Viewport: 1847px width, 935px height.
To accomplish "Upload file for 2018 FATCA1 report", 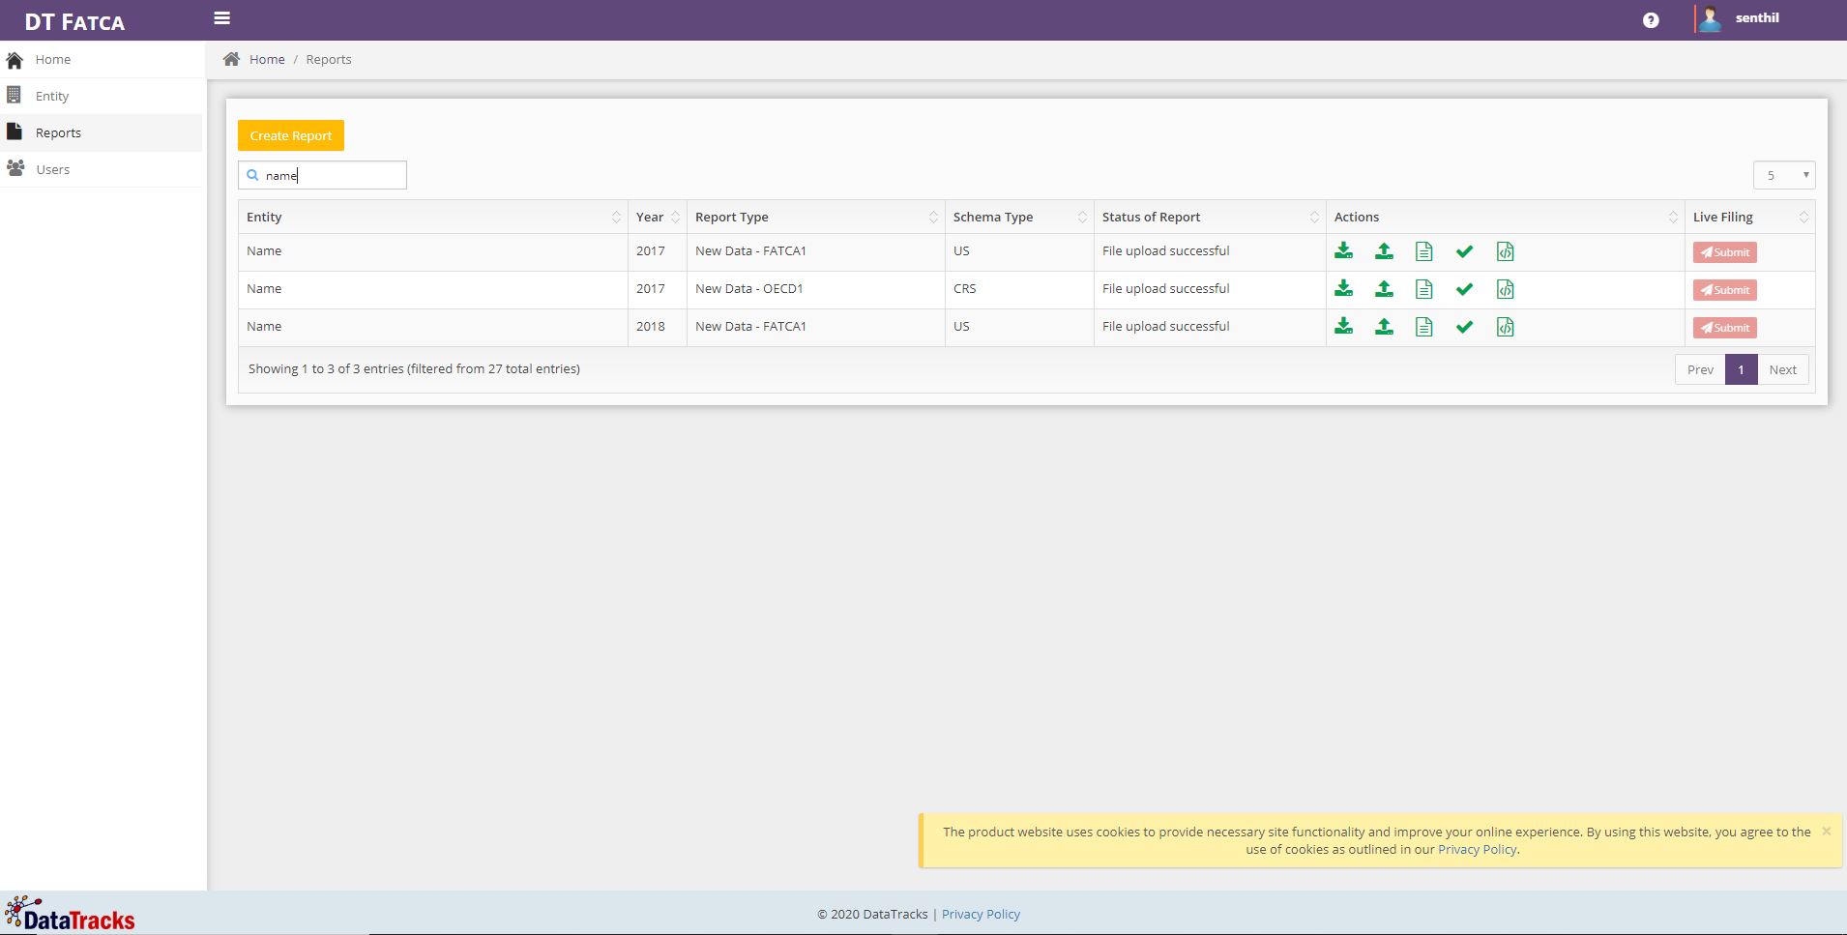I will 1384,327.
